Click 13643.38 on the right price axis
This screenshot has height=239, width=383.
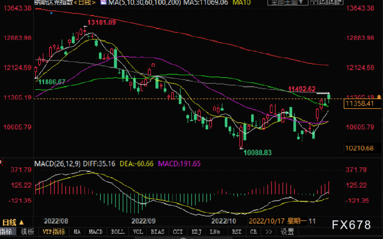tap(360, 8)
